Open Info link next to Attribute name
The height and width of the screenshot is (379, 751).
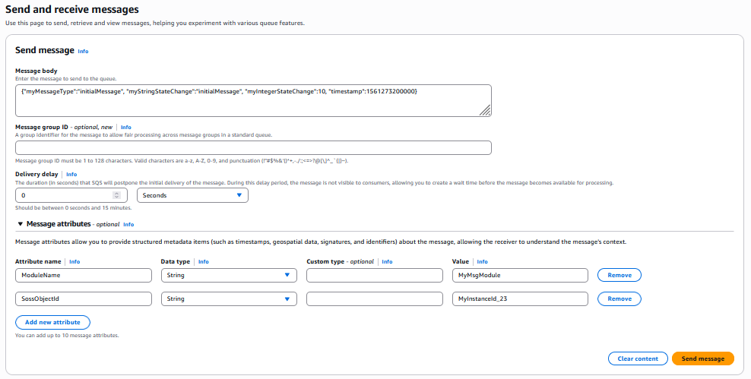pos(74,261)
